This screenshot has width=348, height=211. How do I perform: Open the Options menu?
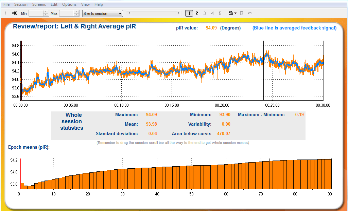(69, 4)
